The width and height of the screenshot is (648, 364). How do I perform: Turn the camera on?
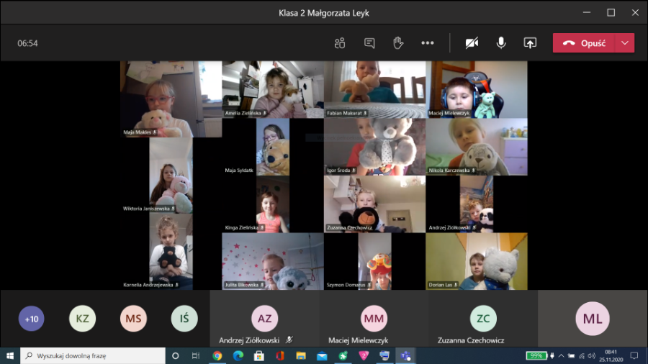[472, 43]
